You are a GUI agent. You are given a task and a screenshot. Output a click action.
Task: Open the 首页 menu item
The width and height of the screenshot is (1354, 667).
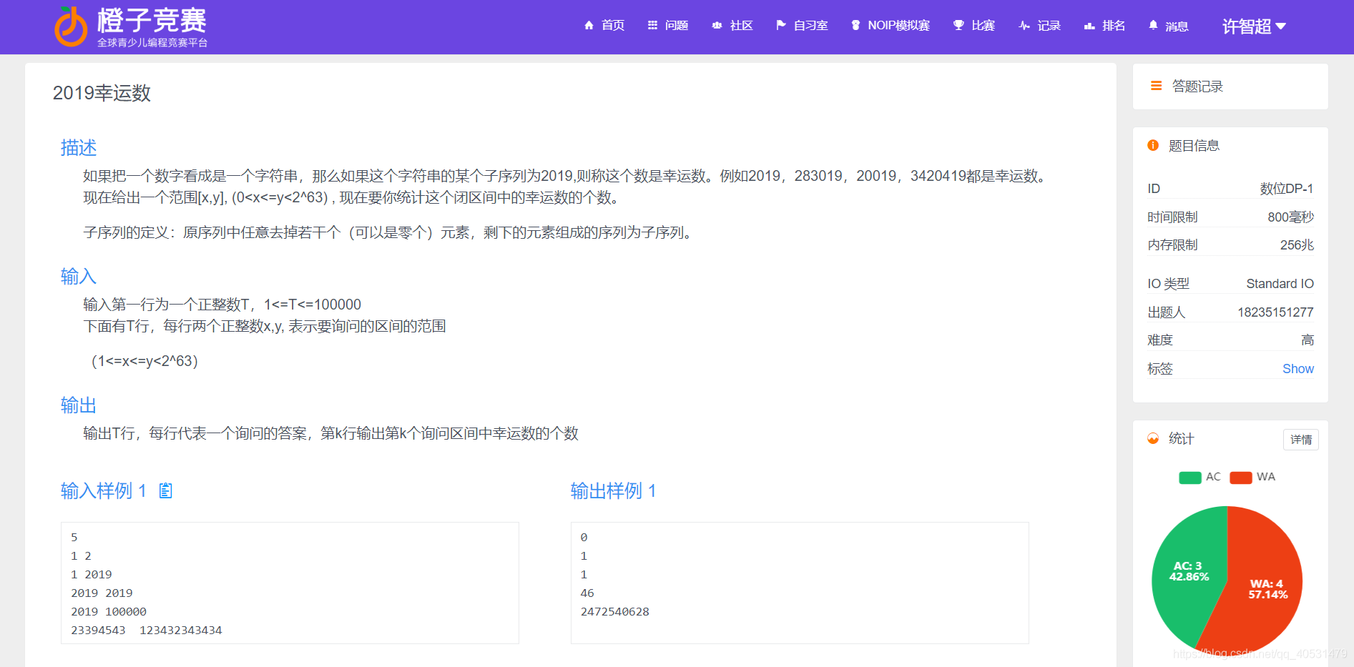coord(613,26)
